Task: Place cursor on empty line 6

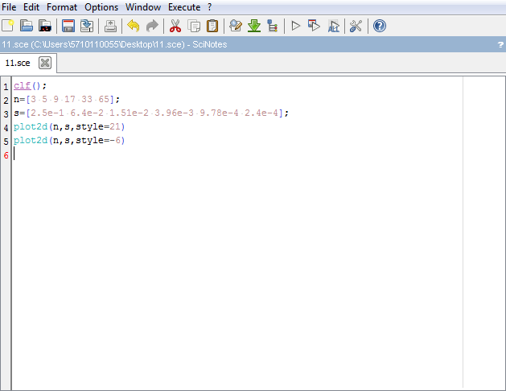Action: pyautogui.click(x=237, y=154)
